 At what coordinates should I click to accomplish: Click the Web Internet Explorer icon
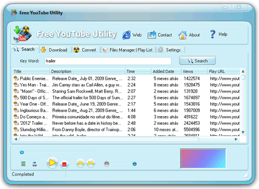click(126, 35)
